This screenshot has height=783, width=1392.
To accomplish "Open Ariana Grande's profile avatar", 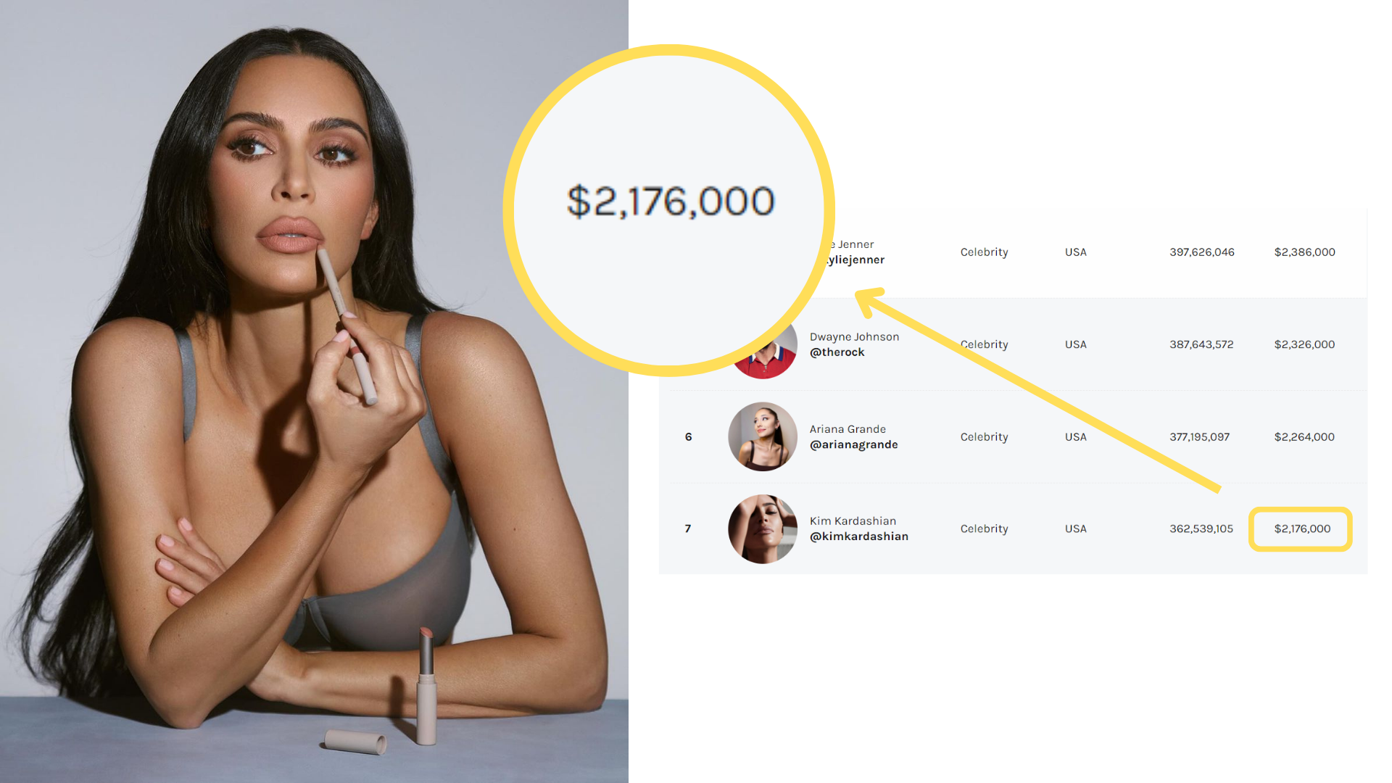I will click(x=763, y=436).
